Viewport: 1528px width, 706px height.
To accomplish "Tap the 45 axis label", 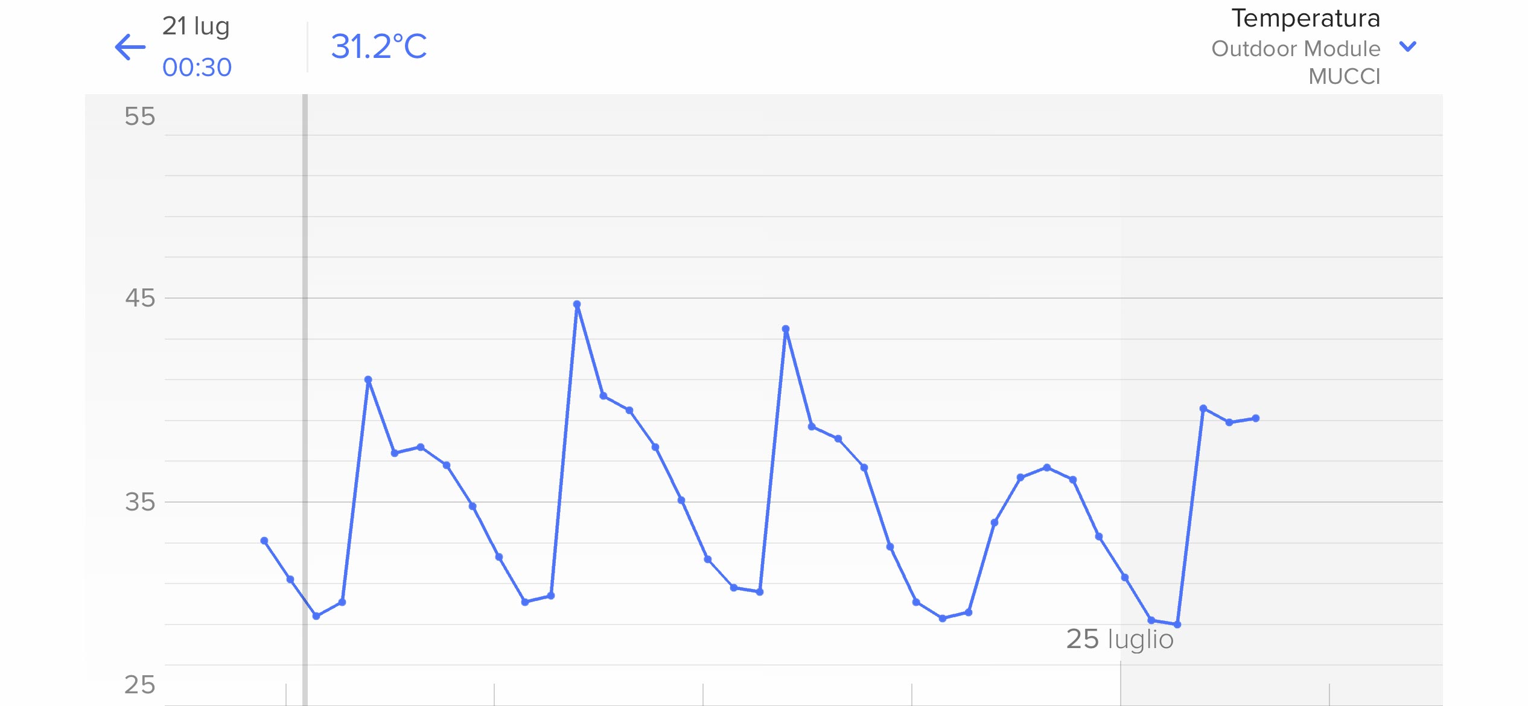I will (139, 298).
